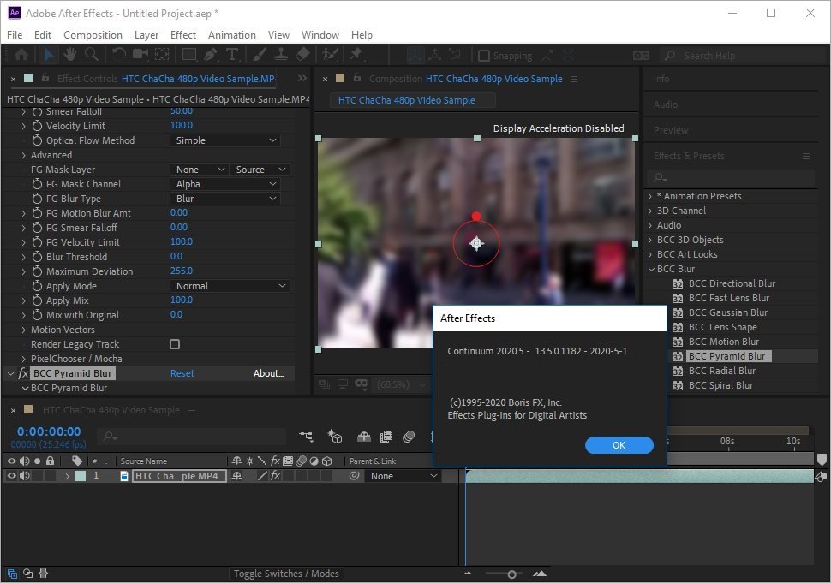This screenshot has height=583, width=831.
Task: Click the Frame Blending icon above the timeline
Action: pos(386,437)
